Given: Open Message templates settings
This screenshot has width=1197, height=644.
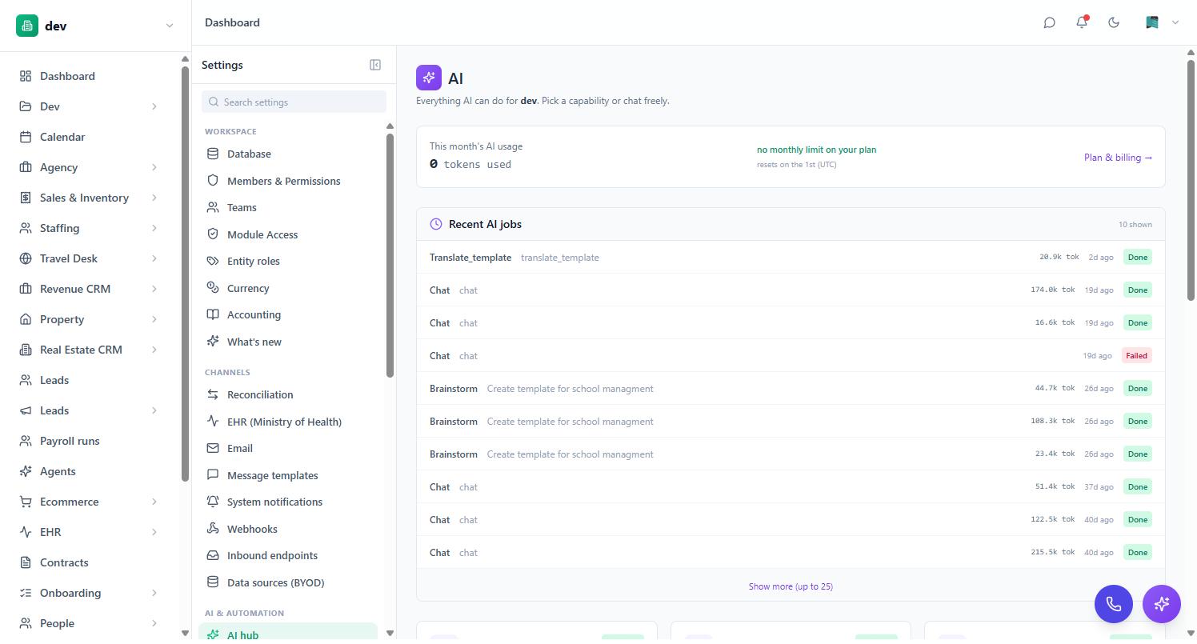Looking at the screenshot, I should (x=288, y=475).
